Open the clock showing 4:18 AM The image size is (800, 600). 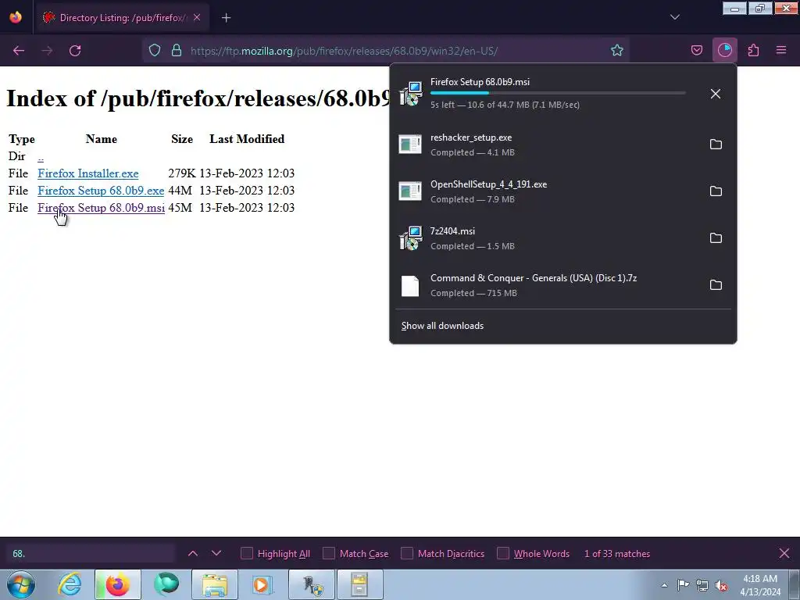point(760,585)
